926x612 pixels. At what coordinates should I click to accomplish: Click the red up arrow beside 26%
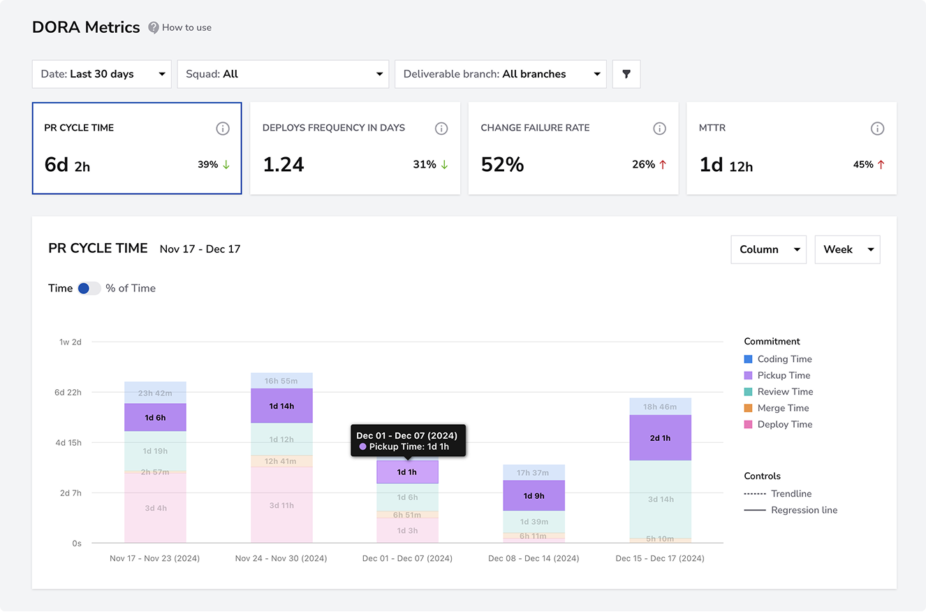[663, 165]
